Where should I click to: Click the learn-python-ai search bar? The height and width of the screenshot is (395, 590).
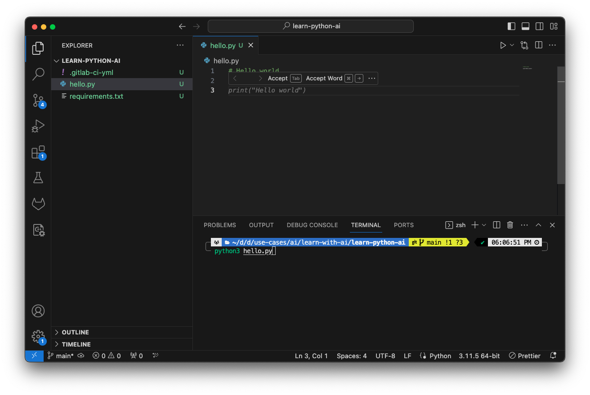pos(310,26)
